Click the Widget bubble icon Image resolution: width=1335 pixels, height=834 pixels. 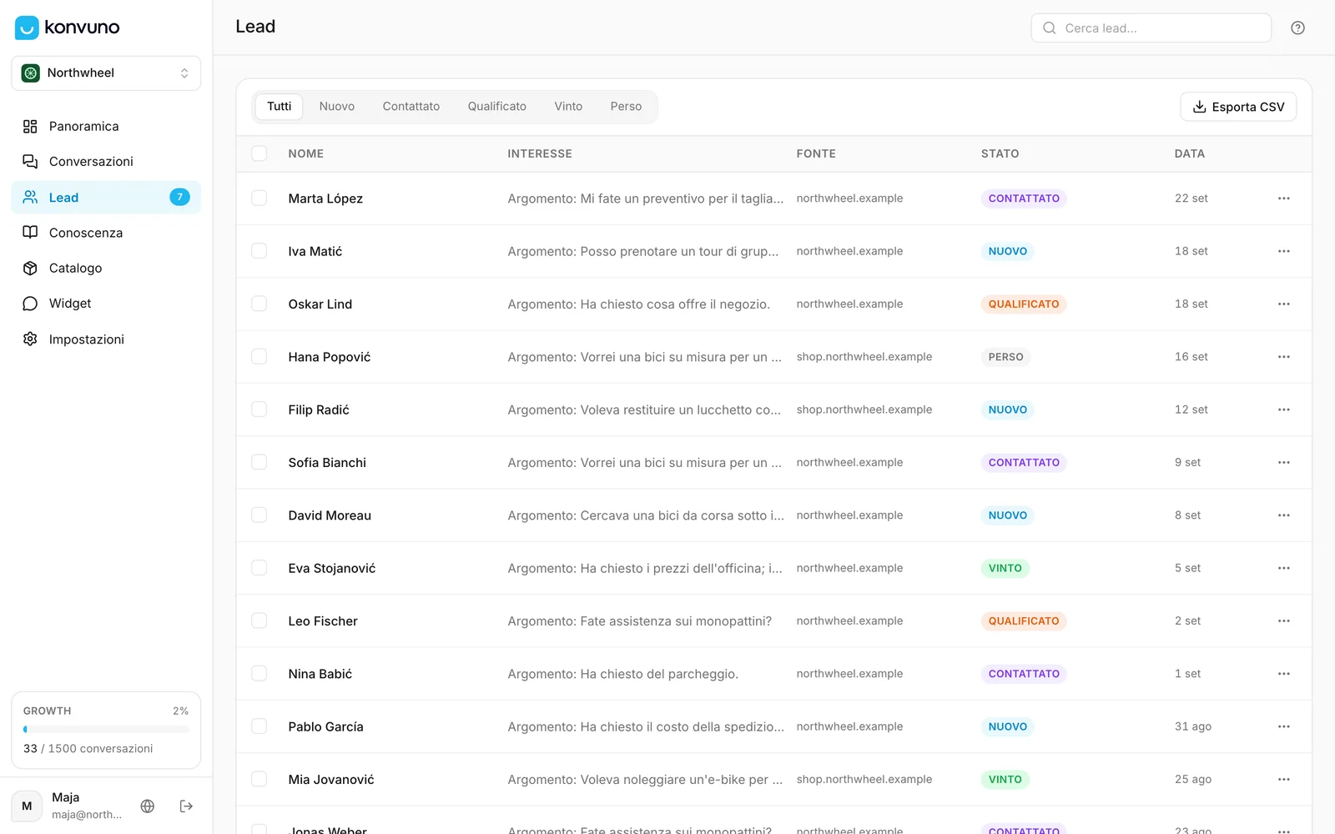30,304
